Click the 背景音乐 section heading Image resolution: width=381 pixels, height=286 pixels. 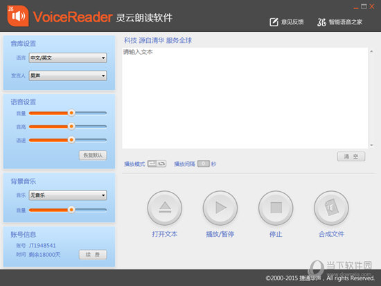tap(24, 181)
